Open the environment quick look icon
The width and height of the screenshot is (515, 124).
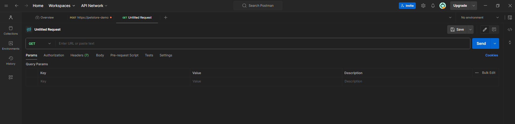[510, 17]
